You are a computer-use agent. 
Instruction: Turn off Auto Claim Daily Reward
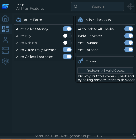coord(67,50)
